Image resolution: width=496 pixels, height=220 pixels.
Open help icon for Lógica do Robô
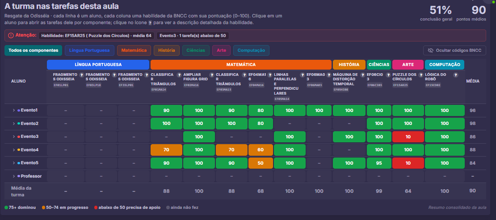[x=455, y=75]
